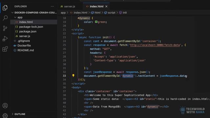Open the Search view in activity bar
Screen dimensions: 210x118
(5, 18)
